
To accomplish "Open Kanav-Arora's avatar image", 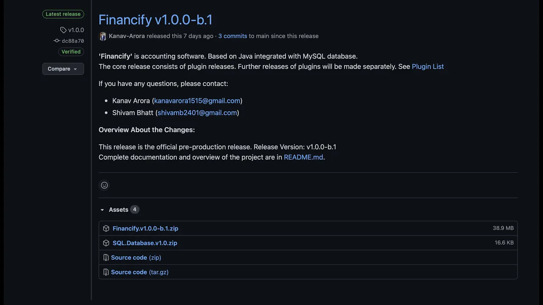I will pos(103,36).
